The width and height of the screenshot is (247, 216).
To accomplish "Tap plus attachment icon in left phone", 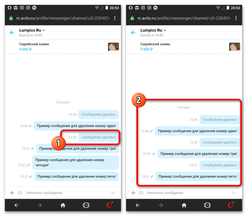I will click(x=12, y=193).
